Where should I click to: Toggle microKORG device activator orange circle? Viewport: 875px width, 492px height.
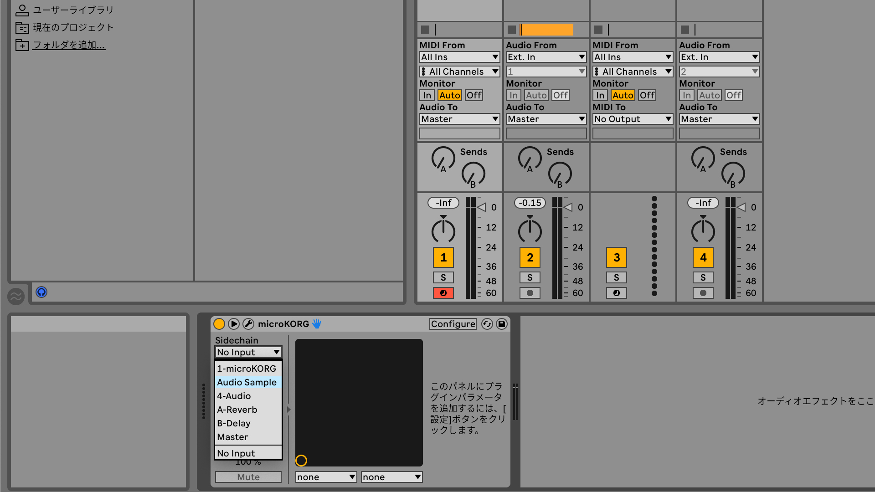point(219,324)
